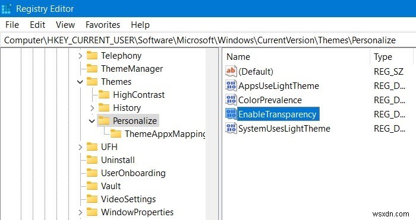416x220 pixels.
Task: Expand the UFH key
Action: 80,147
